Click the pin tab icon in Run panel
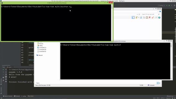The width and height of the screenshot is (176, 99). pyautogui.click(x=3, y=80)
